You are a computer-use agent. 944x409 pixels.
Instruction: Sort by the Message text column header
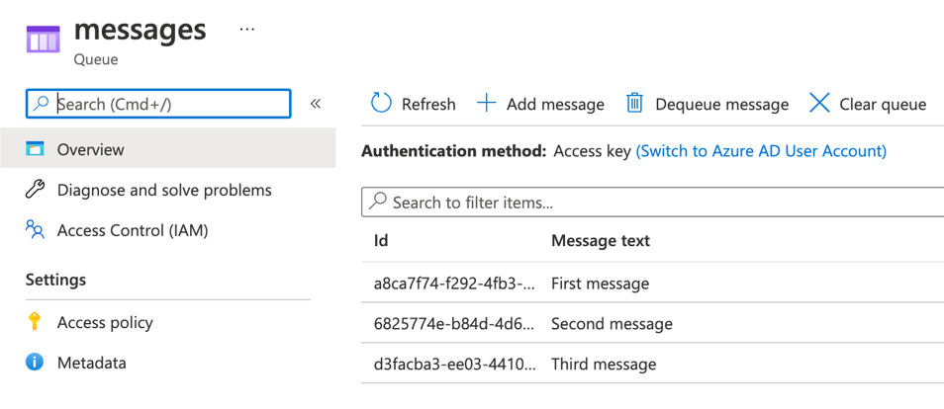coord(601,241)
